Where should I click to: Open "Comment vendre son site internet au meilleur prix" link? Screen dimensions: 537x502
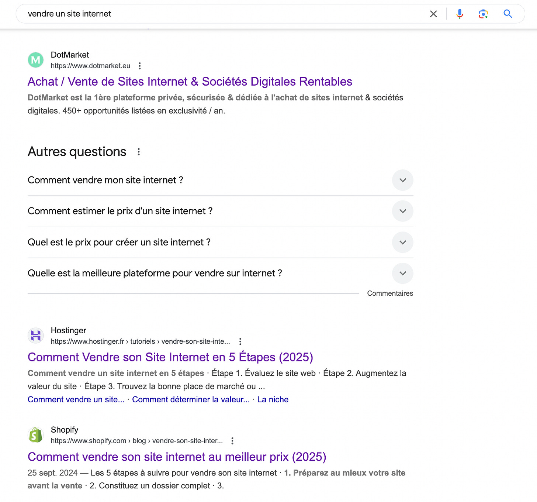(177, 457)
